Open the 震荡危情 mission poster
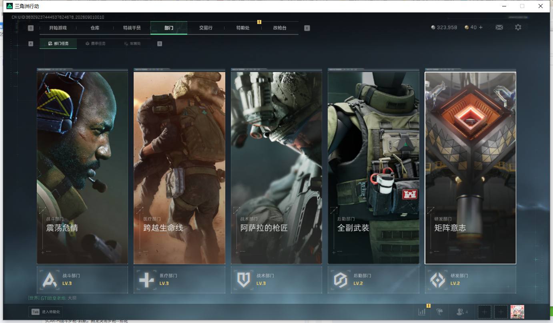This screenshot has height=323, width=553. point(82,168)
